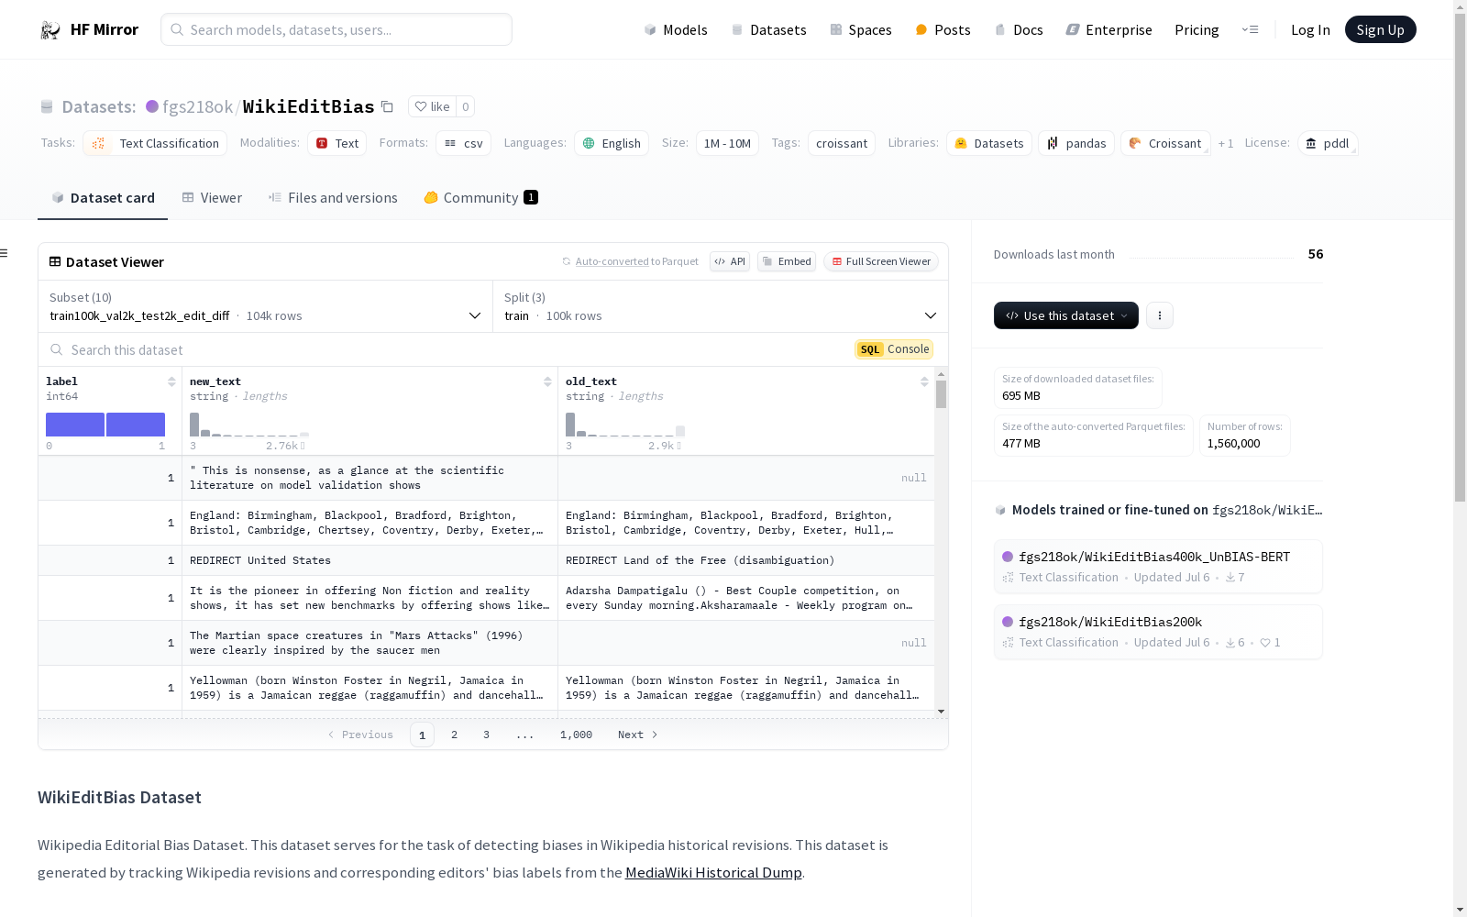Open the fgs218ok user profile link
This screenshot has width=1467, height=917.
[x=197, y=107]
